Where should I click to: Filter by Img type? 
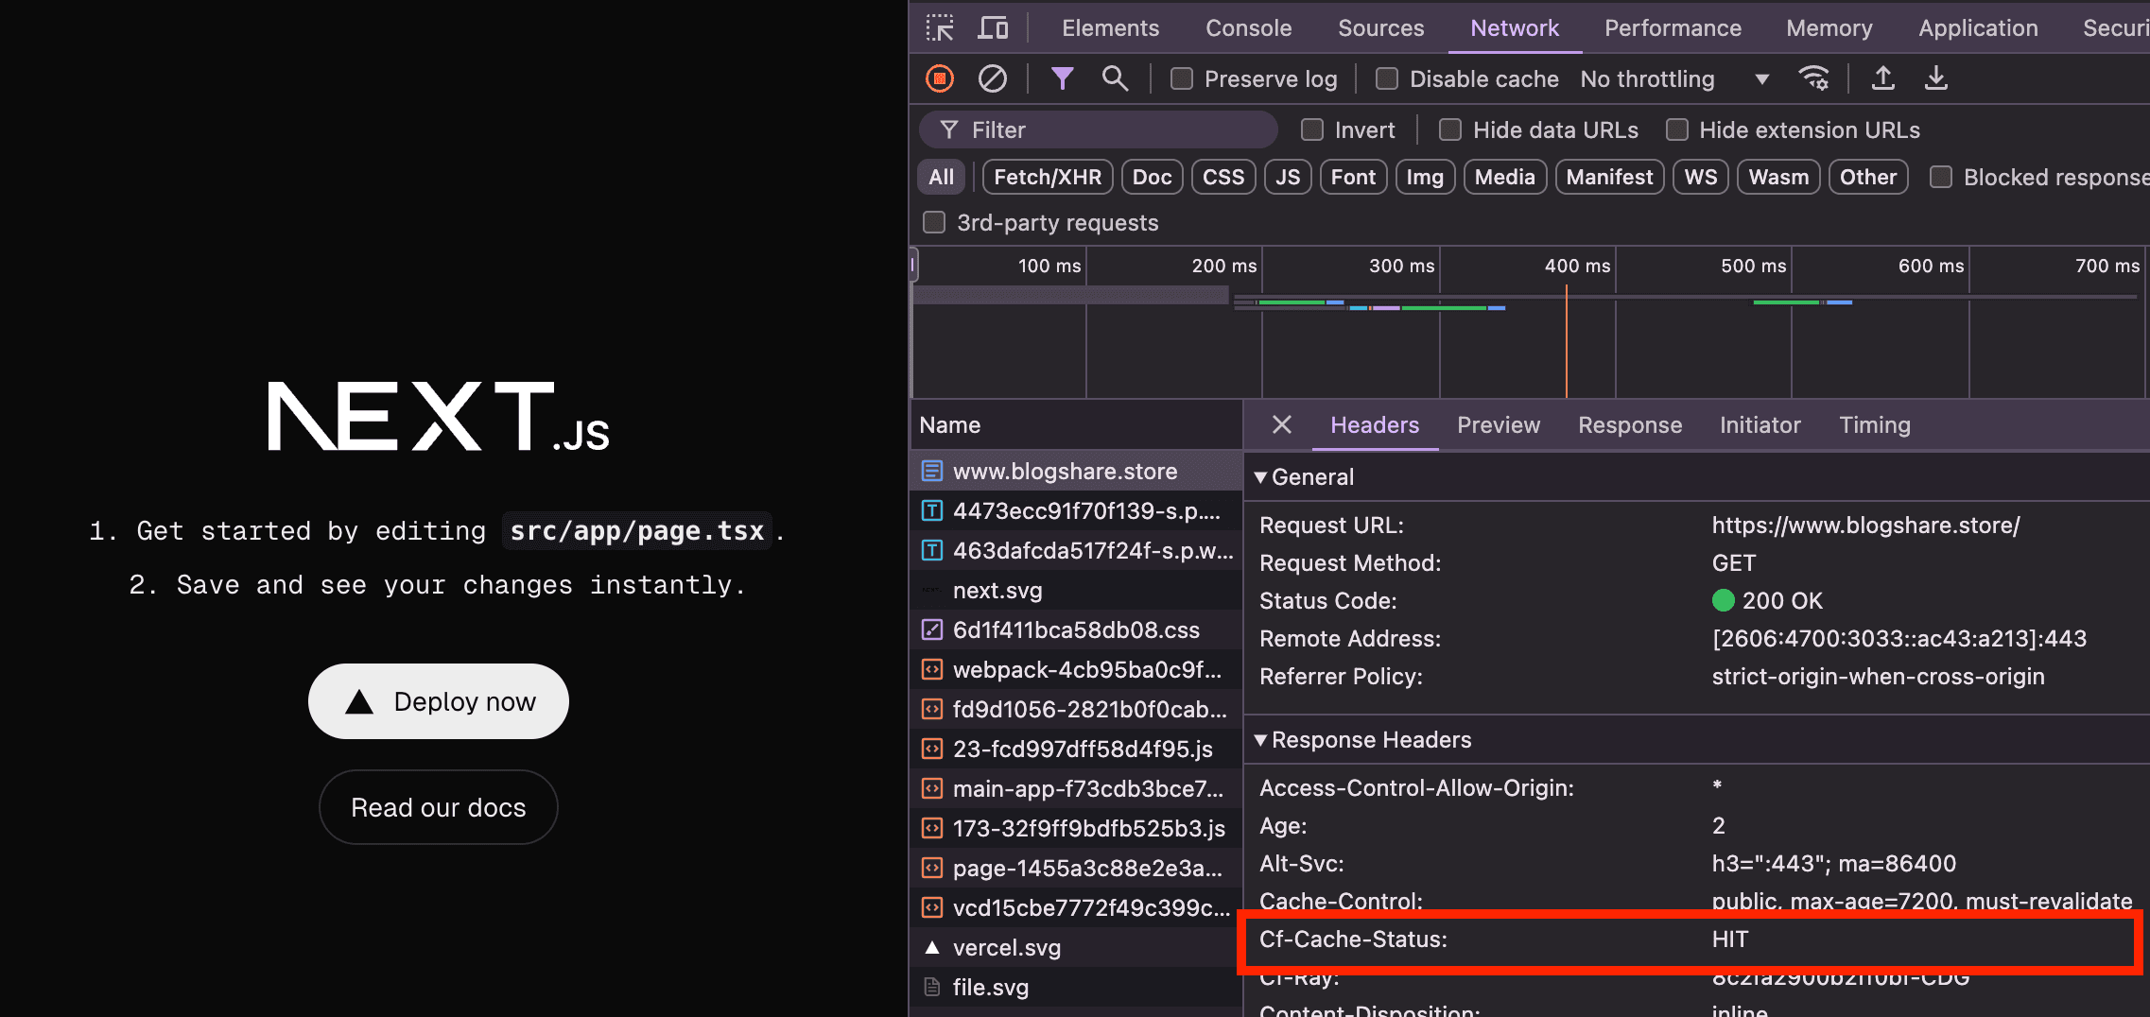tap(1425, 177)
